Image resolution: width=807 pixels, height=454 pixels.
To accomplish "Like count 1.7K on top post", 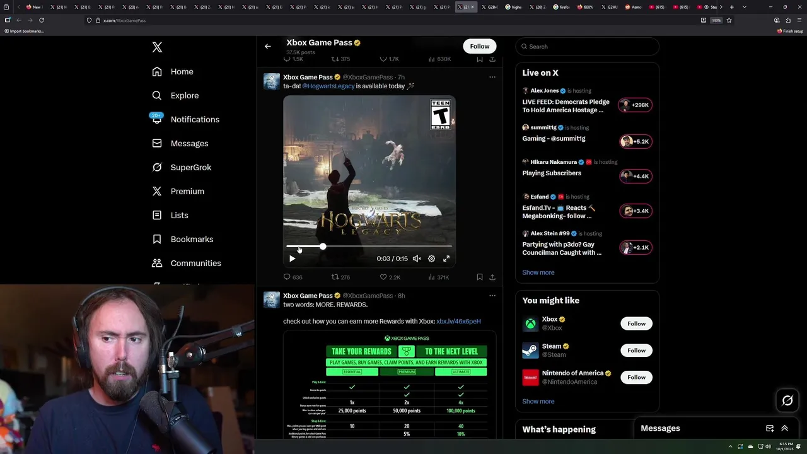I will point(390,59).
